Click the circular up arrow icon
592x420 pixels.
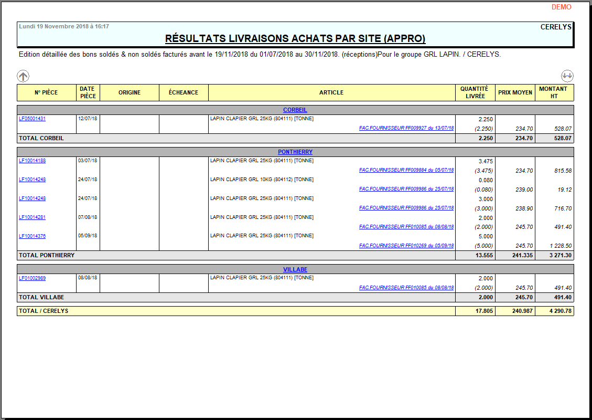point(23,76)
